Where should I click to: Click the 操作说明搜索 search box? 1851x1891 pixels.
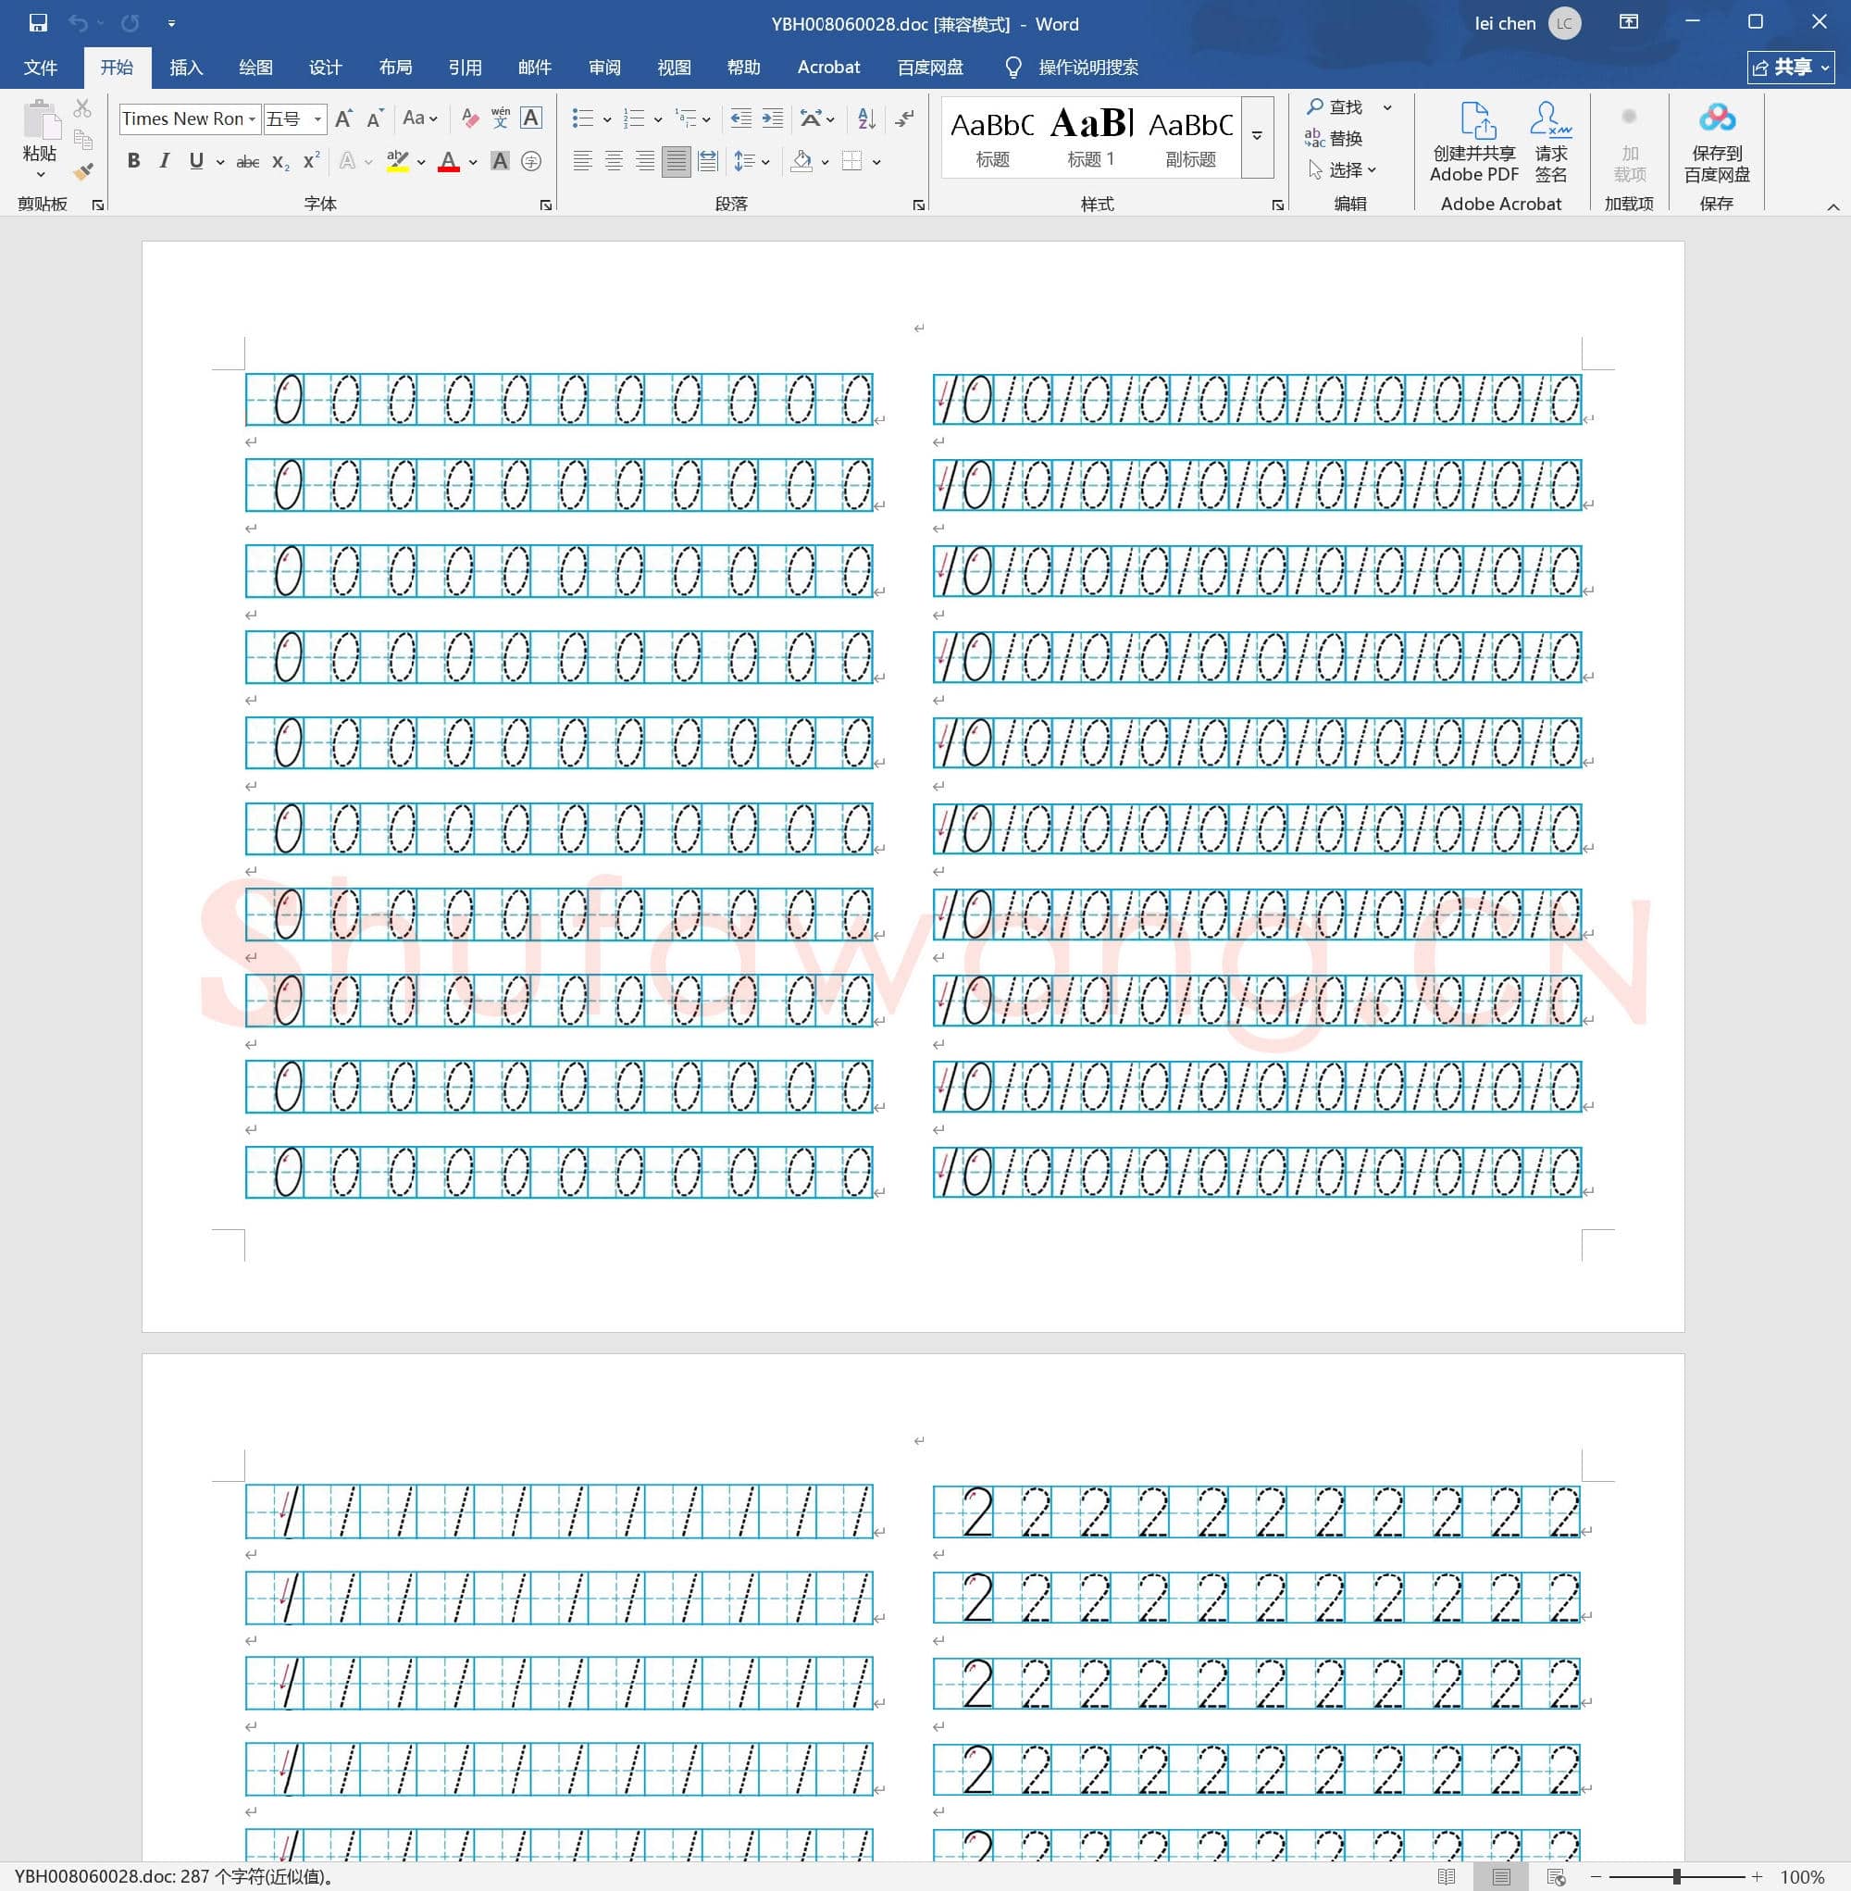(1087, 67)
